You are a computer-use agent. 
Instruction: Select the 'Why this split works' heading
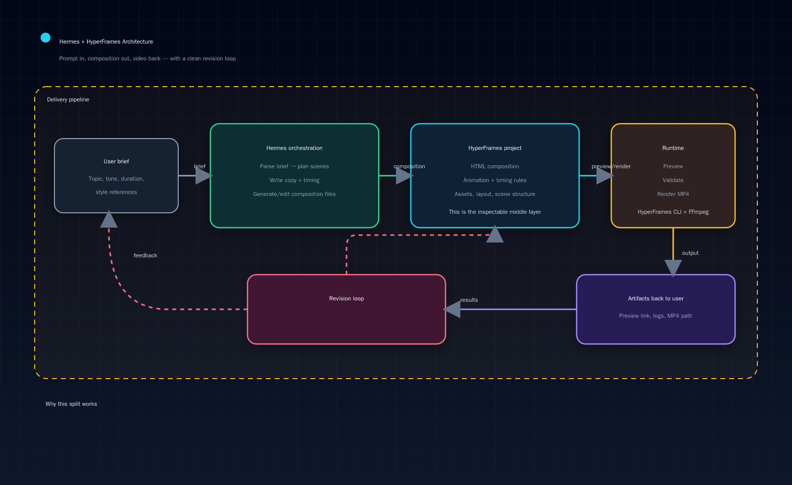(71, 404)
